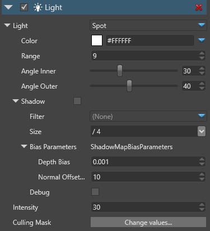
Task: Click the white color swatch
Action: 97,40
